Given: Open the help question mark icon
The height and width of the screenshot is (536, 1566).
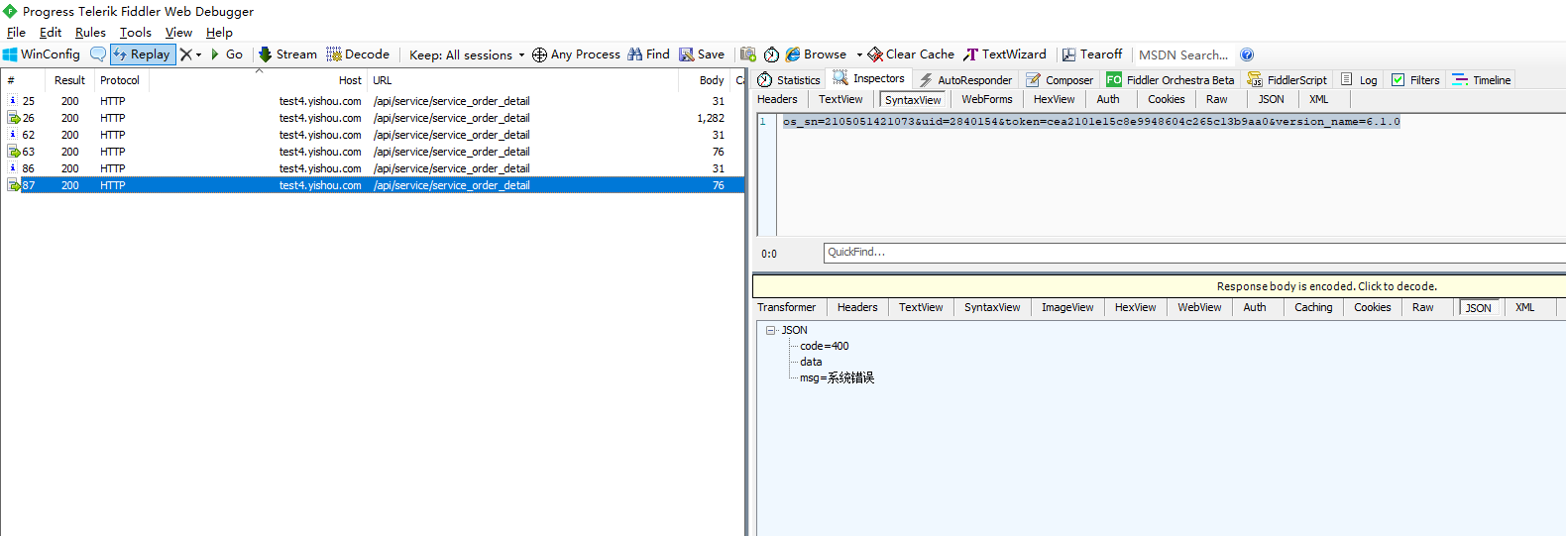Looking at the screenshot, I should click(1247, 54).
